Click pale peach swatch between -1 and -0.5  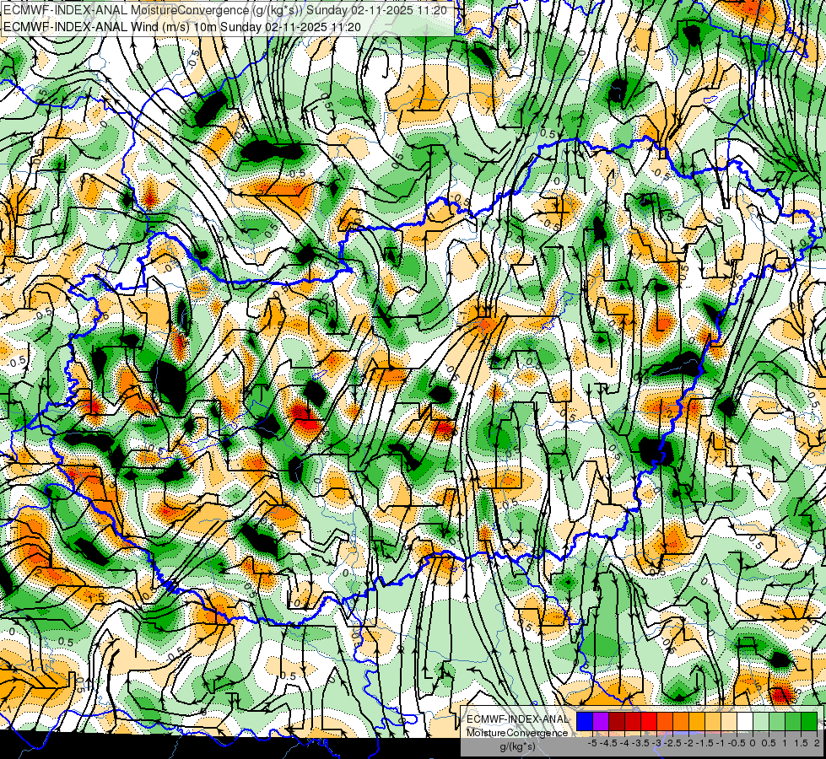(729, 721)
